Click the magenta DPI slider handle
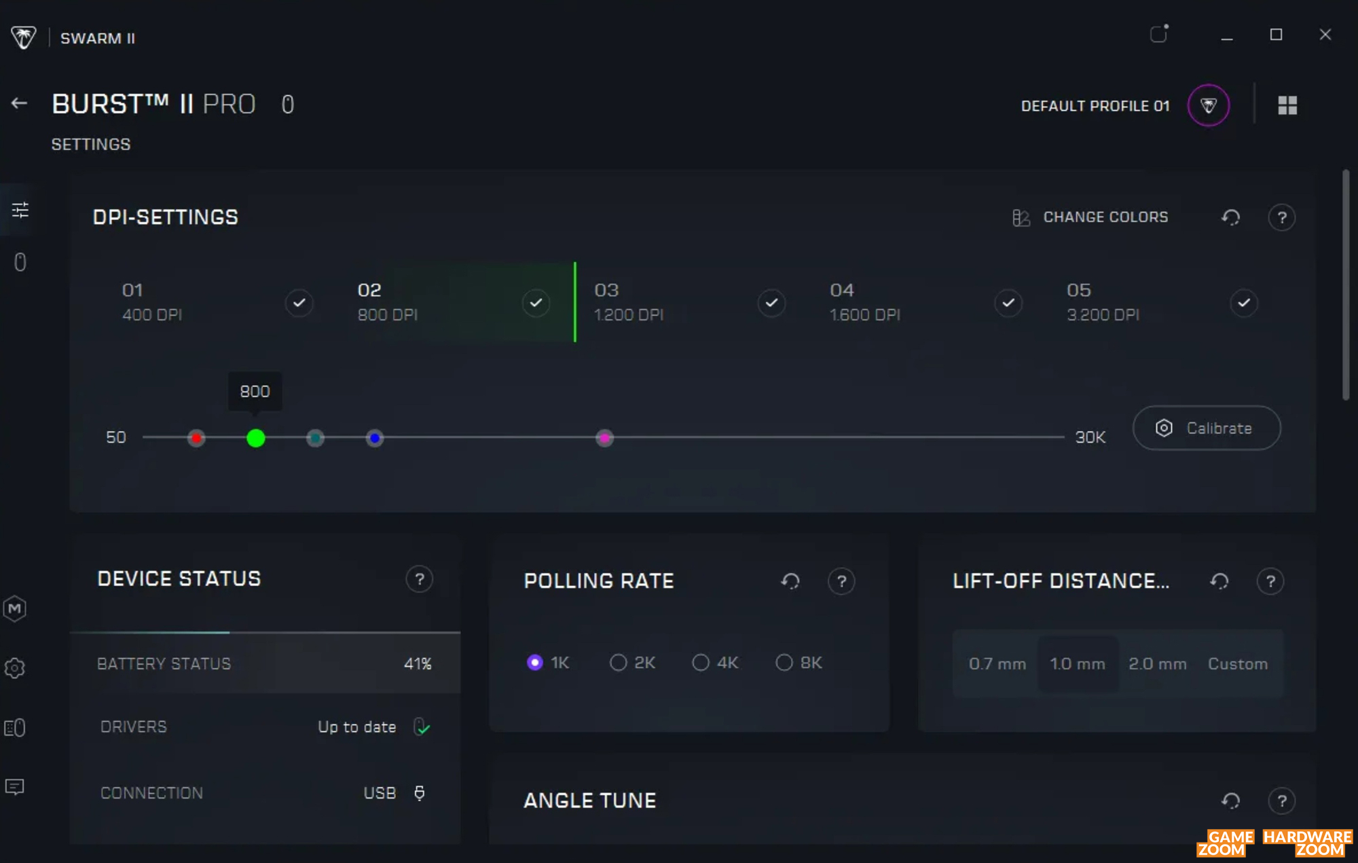This screenshot has height=863, width=1358. coord(604,438)
